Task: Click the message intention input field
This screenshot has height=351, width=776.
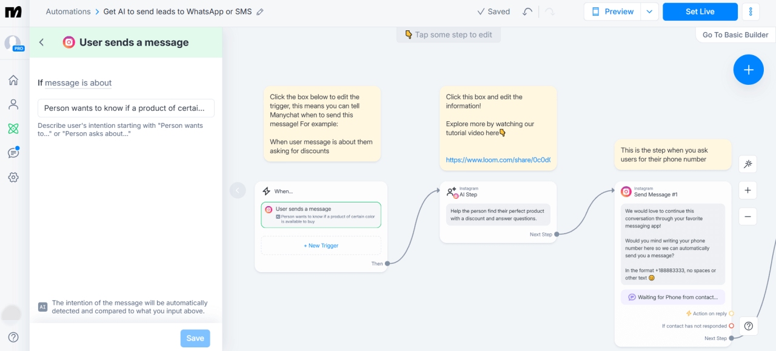Action: [x=126, y=108]
